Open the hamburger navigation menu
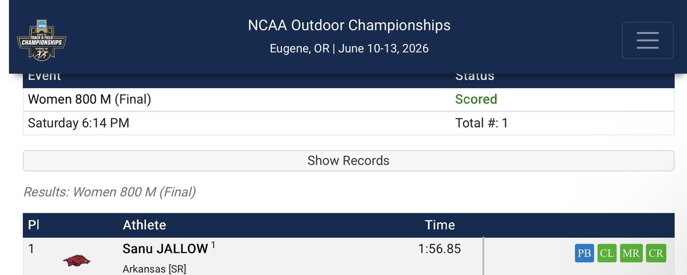 (648, 40)
